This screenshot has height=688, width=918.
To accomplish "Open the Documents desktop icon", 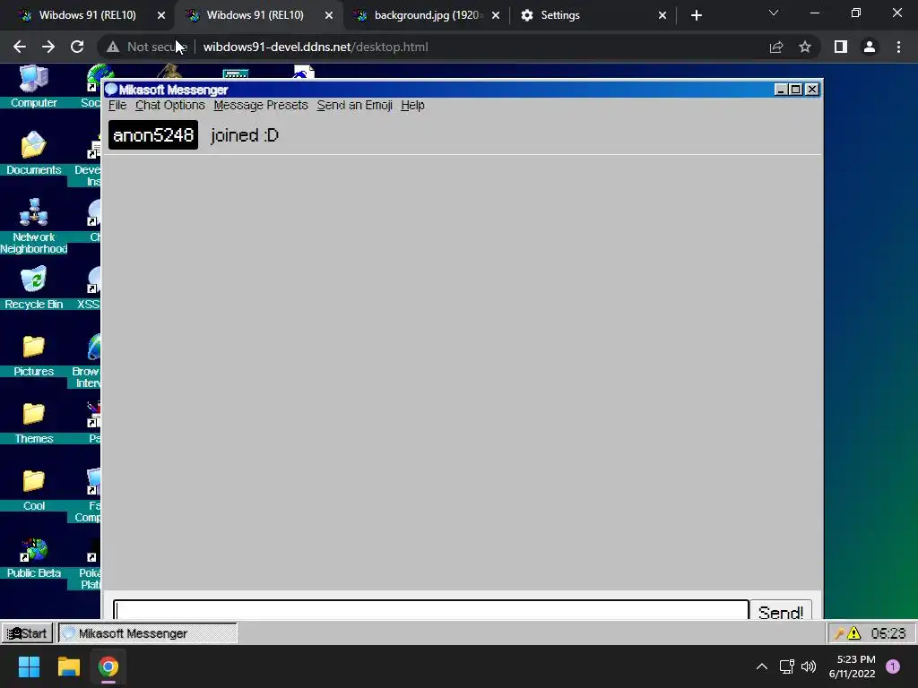I will coord(33,152).
